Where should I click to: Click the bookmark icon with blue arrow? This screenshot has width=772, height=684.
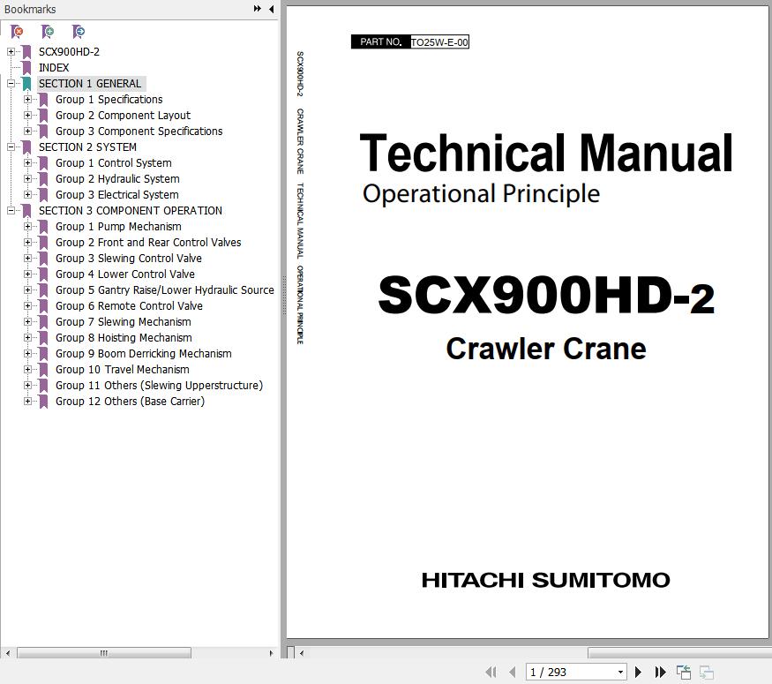coord(79,32)
